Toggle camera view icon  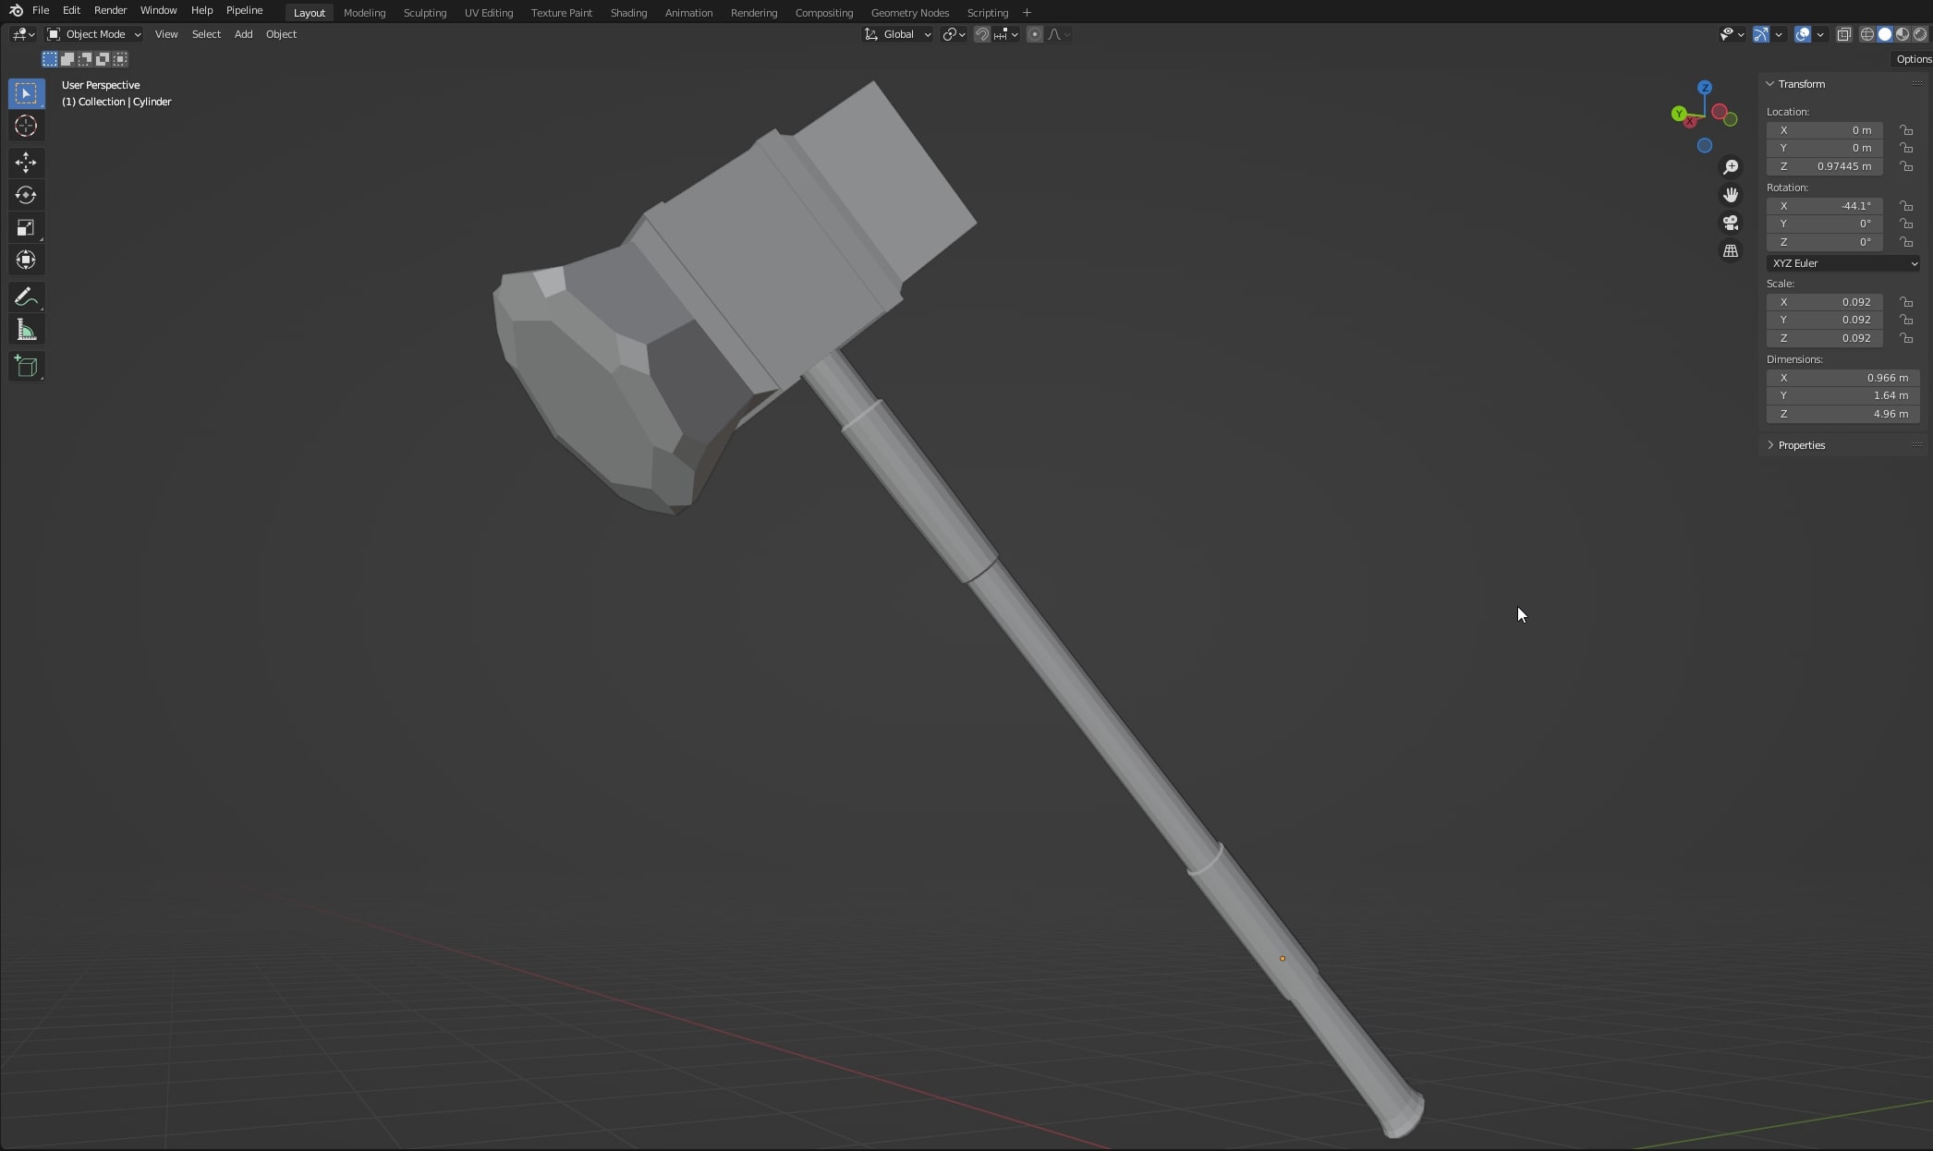coord(1731,224)
